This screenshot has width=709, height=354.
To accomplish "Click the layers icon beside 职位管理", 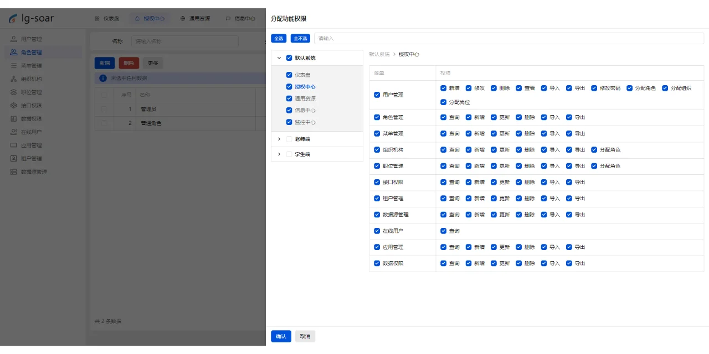I will click(14, 92).
